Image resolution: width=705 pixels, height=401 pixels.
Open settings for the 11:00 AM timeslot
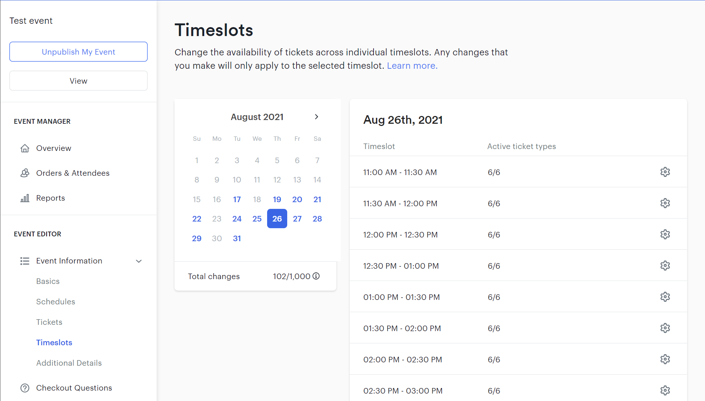click(x=665, y=172)
